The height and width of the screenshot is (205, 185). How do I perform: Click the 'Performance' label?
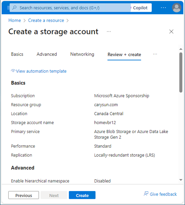click(23, 146)
